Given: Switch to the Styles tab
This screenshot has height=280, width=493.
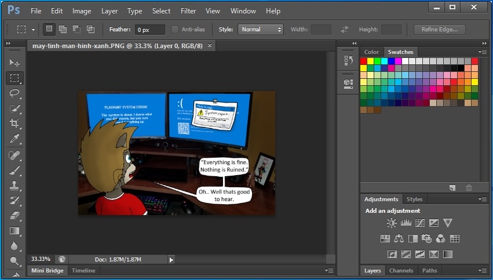Looking at the screenshot, I should (x=414, y=199).
